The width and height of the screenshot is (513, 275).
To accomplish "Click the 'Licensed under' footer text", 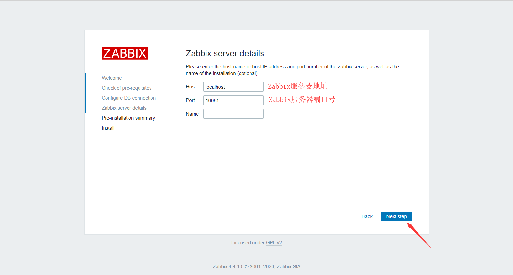I will pyautogui.click(x=248, y=243).
